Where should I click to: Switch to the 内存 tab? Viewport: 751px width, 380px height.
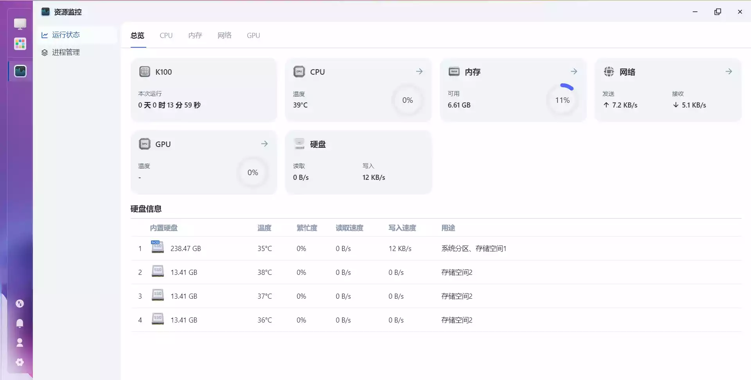coord(195,36)
